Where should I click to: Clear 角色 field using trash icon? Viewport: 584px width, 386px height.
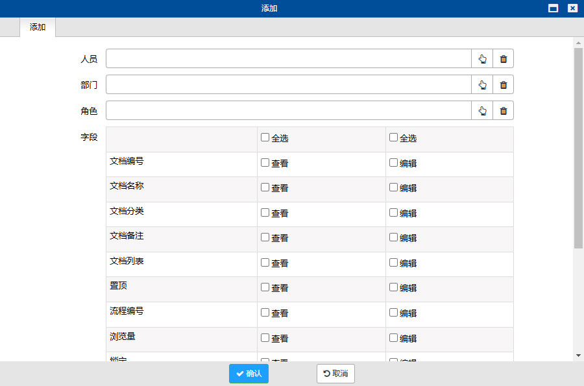503,111
